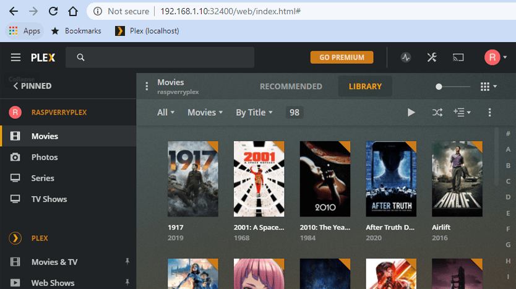Viewport: 516px width, 289px height.
Task: Open the add-to-playlist dropdown icon
Action: [x=462, y=113]
